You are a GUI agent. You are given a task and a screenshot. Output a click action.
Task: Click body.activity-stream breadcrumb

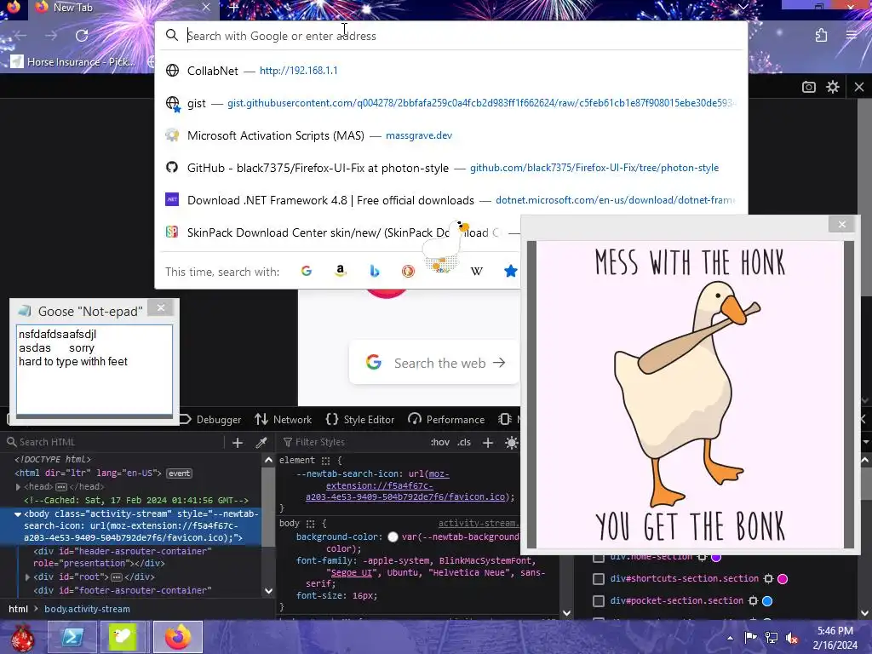[88, 609]
